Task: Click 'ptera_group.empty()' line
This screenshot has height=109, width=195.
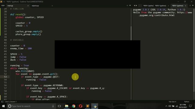Action: click(28, 34)
